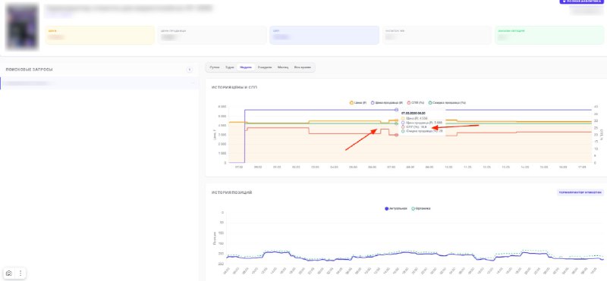This screenshot has width=607, height=281.
Task: Open the blurred product thumbnail image
Action: pos(23,27)
